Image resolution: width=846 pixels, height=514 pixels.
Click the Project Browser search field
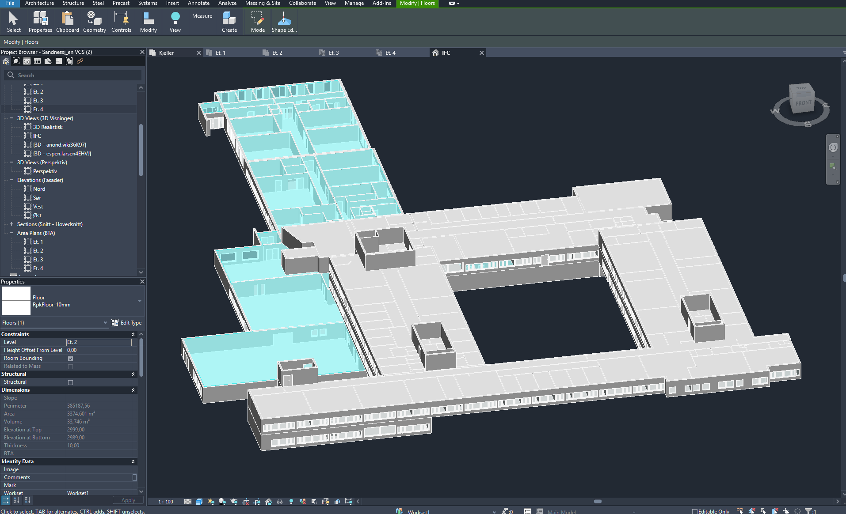tap(73, 76)
